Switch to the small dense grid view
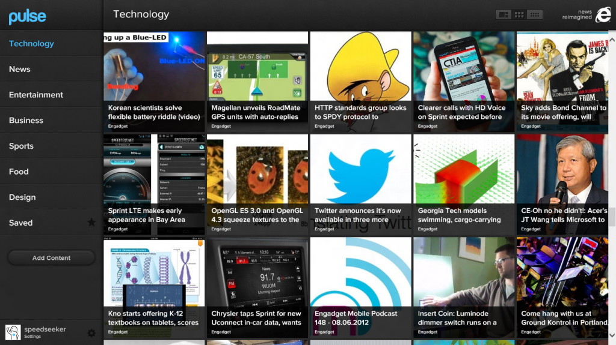The height and width of the screenshot is (345, 616). click(x=535, y=14)
